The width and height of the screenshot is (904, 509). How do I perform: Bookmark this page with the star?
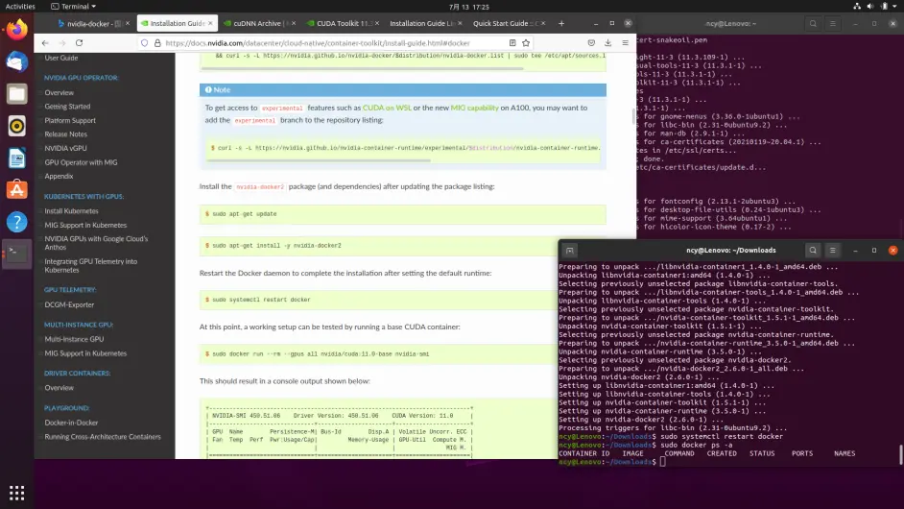coord(526,42)
